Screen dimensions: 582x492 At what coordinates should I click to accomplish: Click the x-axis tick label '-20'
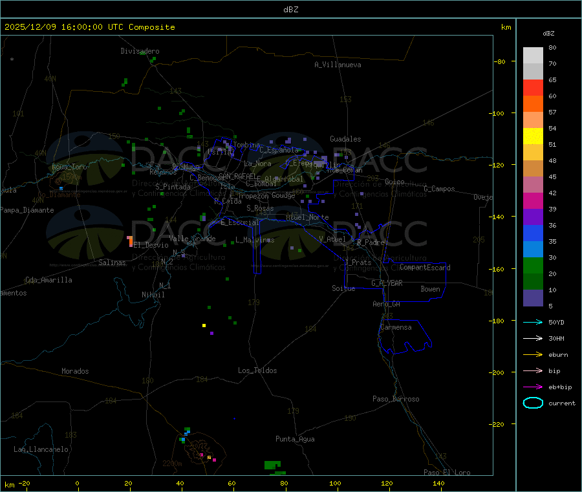pos(24,483)
